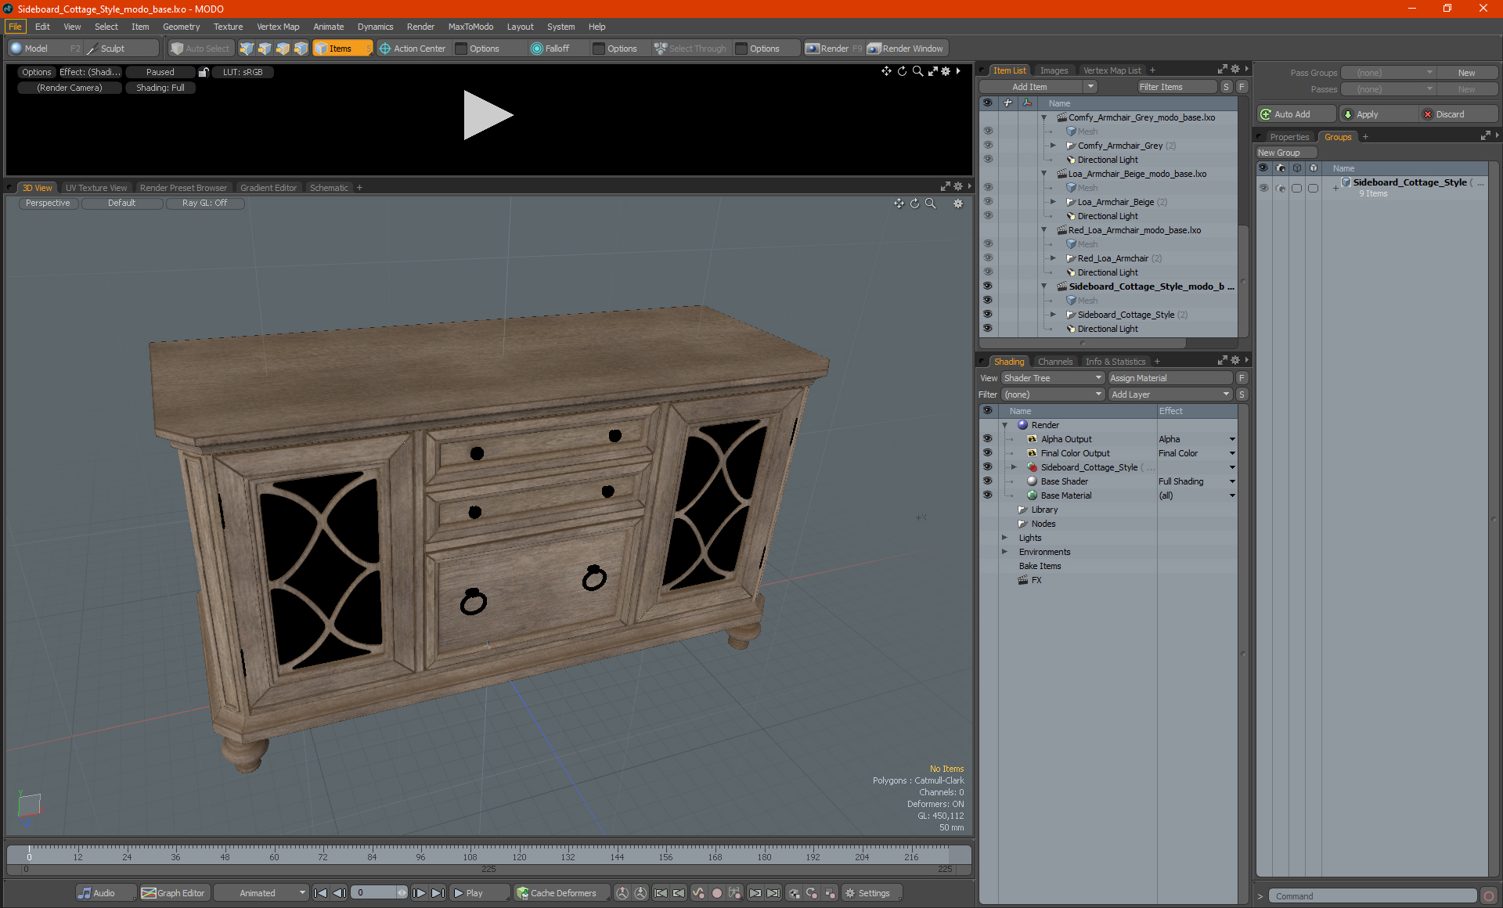Viewport: 1503px width, 908px height.
Task: Click the Assign Material button
Action: point(1169,378)
